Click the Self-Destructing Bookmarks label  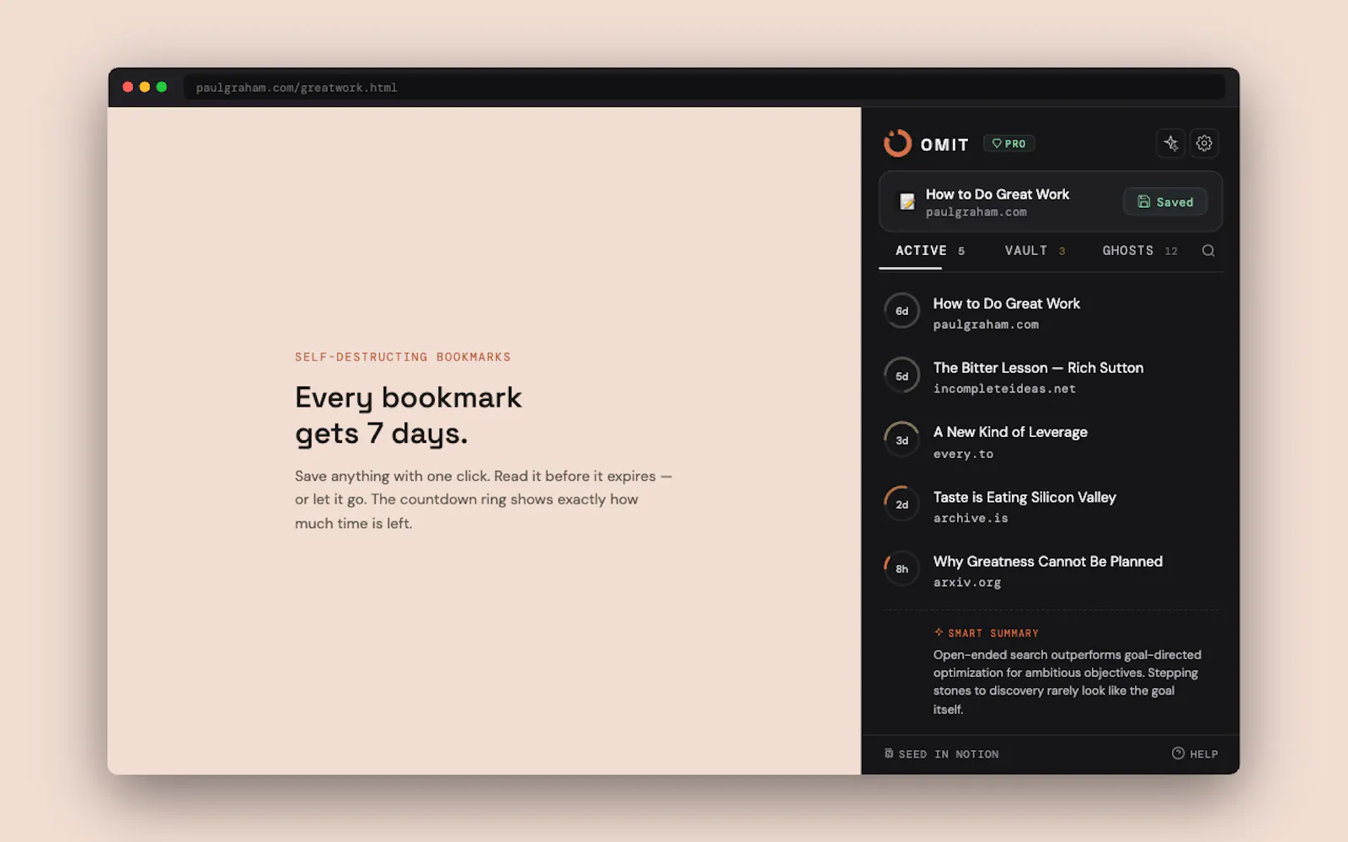(403, 357)
